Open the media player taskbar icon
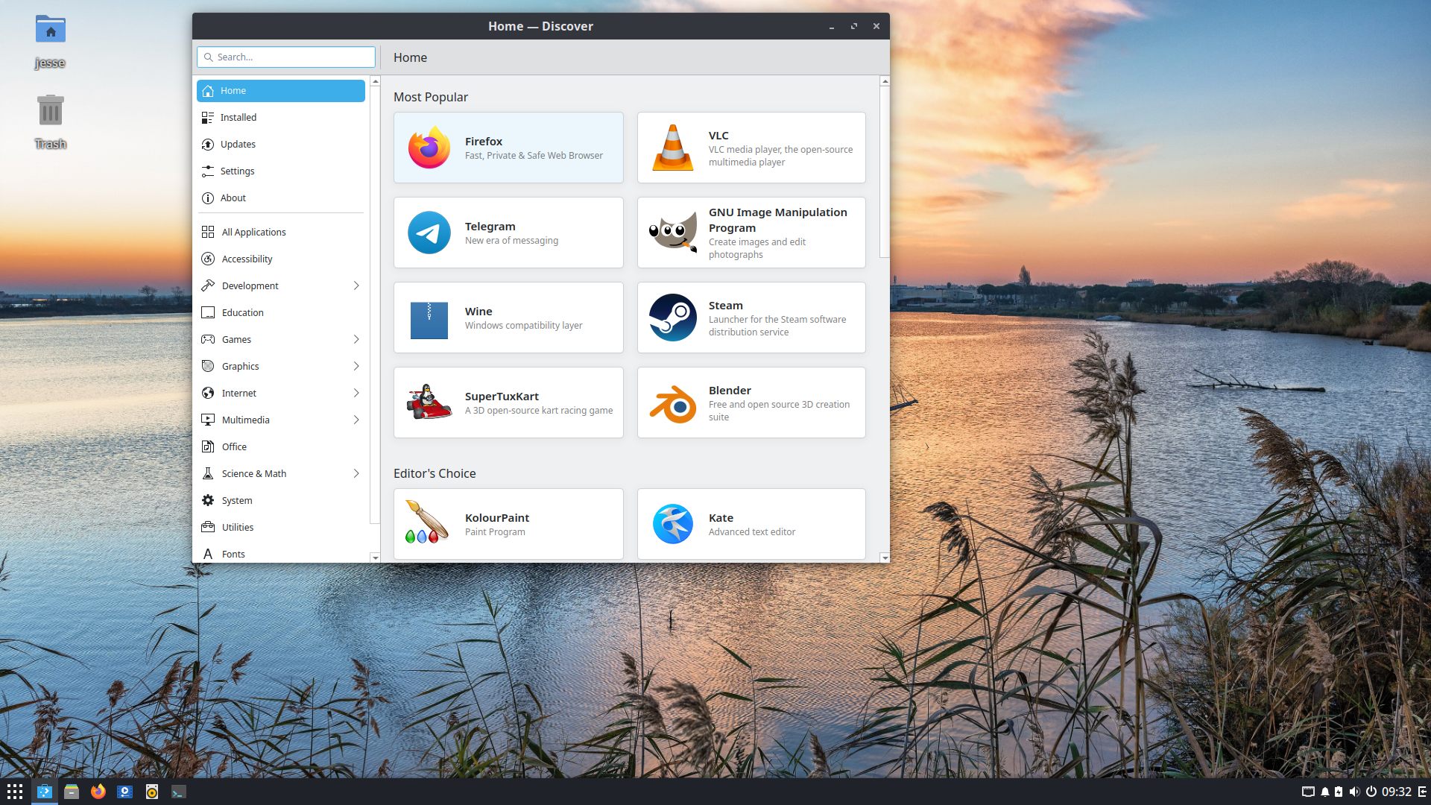The image size is (1431, 805). 125,792
